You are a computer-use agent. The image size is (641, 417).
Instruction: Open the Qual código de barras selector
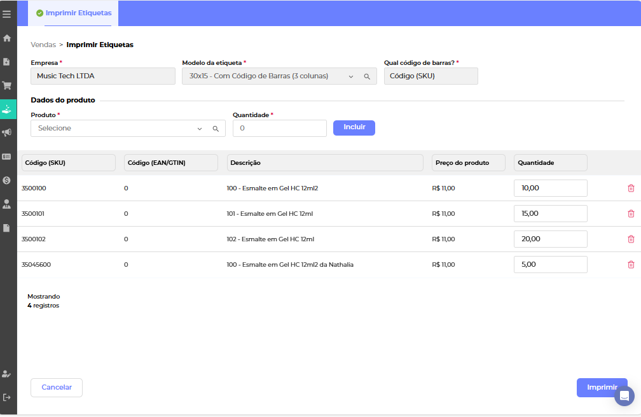click(x=431, y=76)
